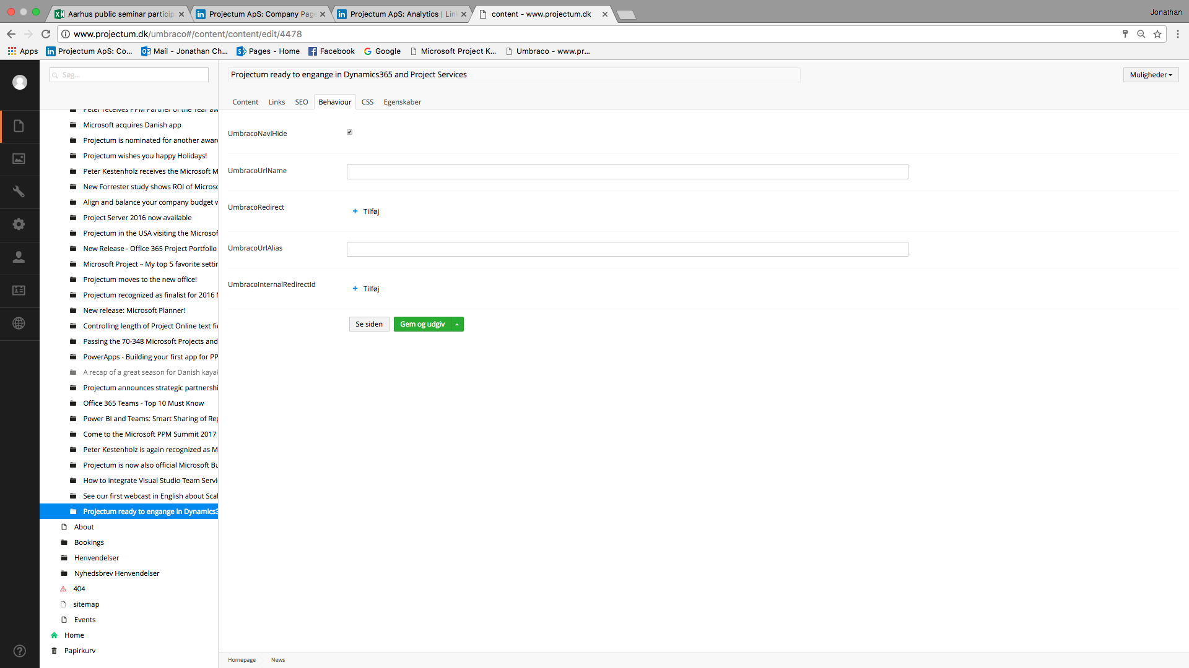1189x668 pixels.
Task: Switch to the Egenskaber tab
Action: (402, 102)
